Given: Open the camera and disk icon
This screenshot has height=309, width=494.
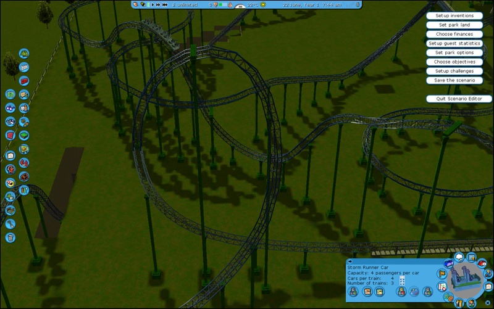Looking at the screenshot, I should [10, 122].
